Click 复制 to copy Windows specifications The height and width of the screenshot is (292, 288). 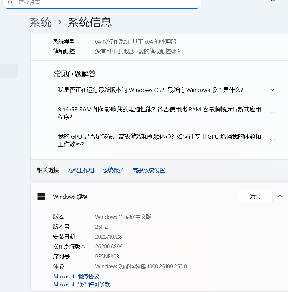pos(255,196)
